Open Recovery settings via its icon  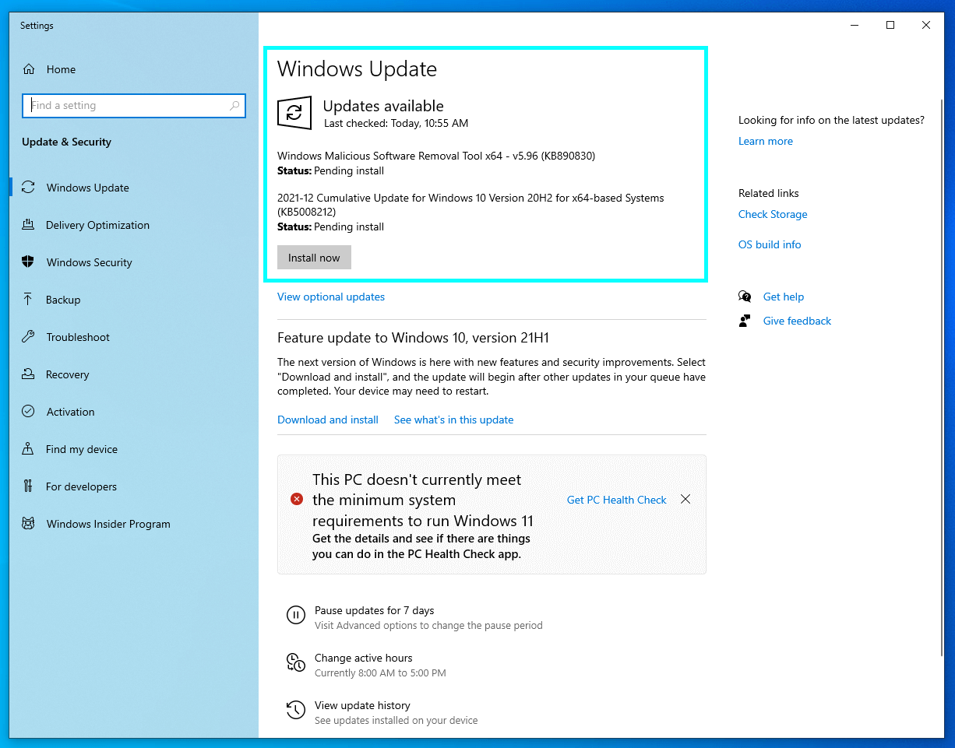pyautogui.click(x=30, y=374)
